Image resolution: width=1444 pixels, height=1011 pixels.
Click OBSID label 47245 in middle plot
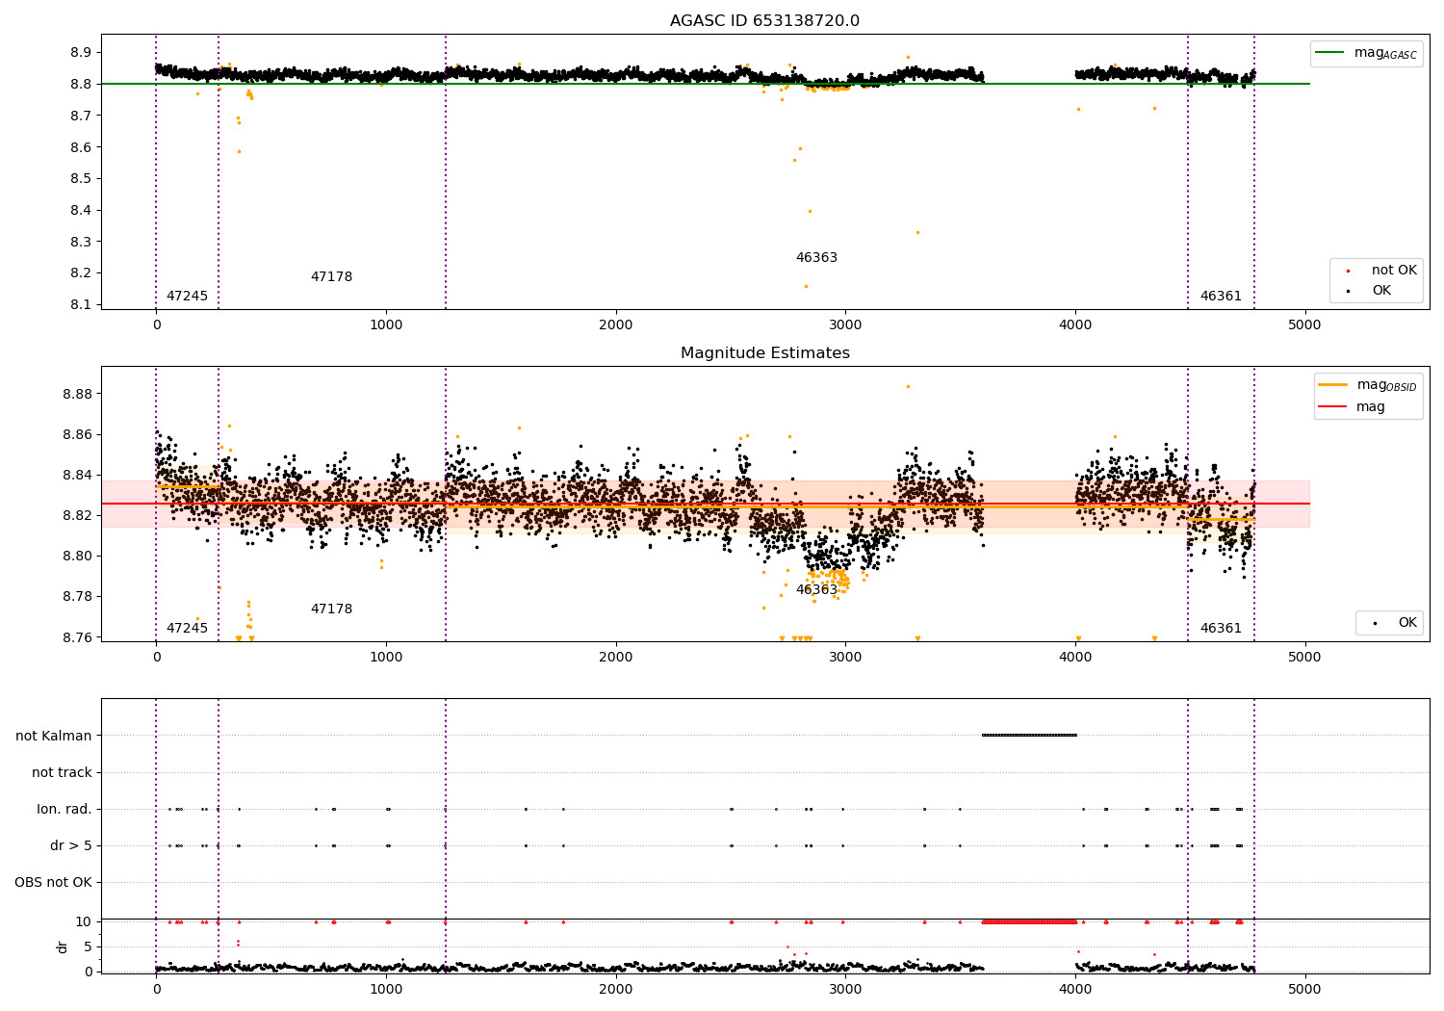pos(187,629)
